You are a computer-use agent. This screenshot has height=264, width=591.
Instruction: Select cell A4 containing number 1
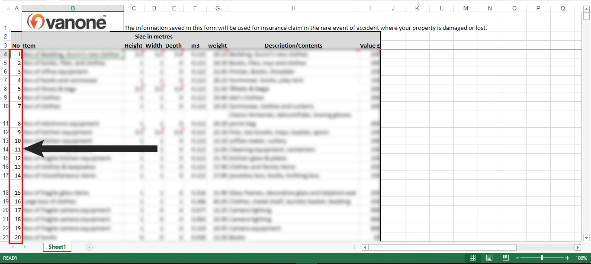(16, 54)
